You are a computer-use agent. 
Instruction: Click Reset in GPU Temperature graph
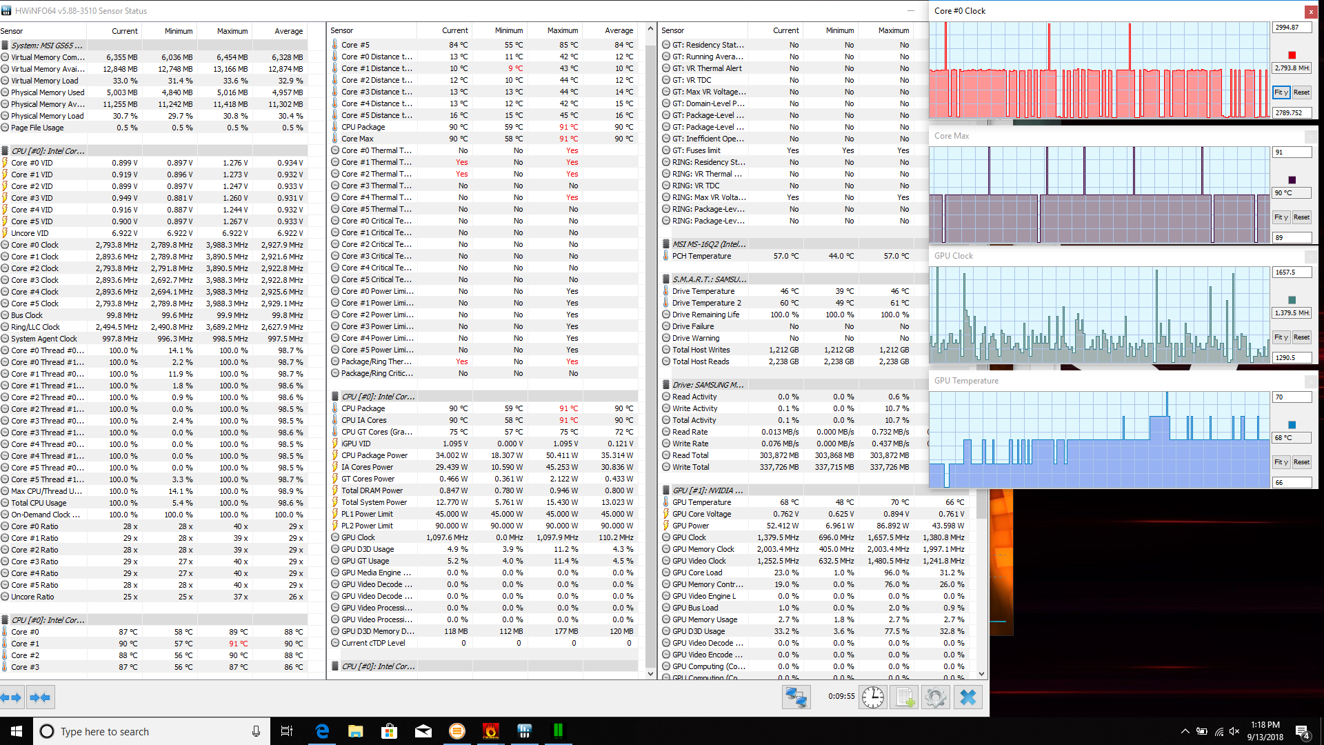tap(1301, 462)
